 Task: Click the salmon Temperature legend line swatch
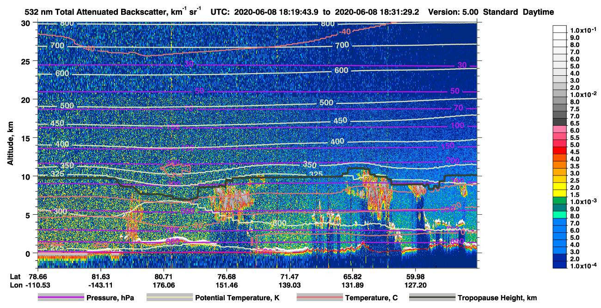319,298
